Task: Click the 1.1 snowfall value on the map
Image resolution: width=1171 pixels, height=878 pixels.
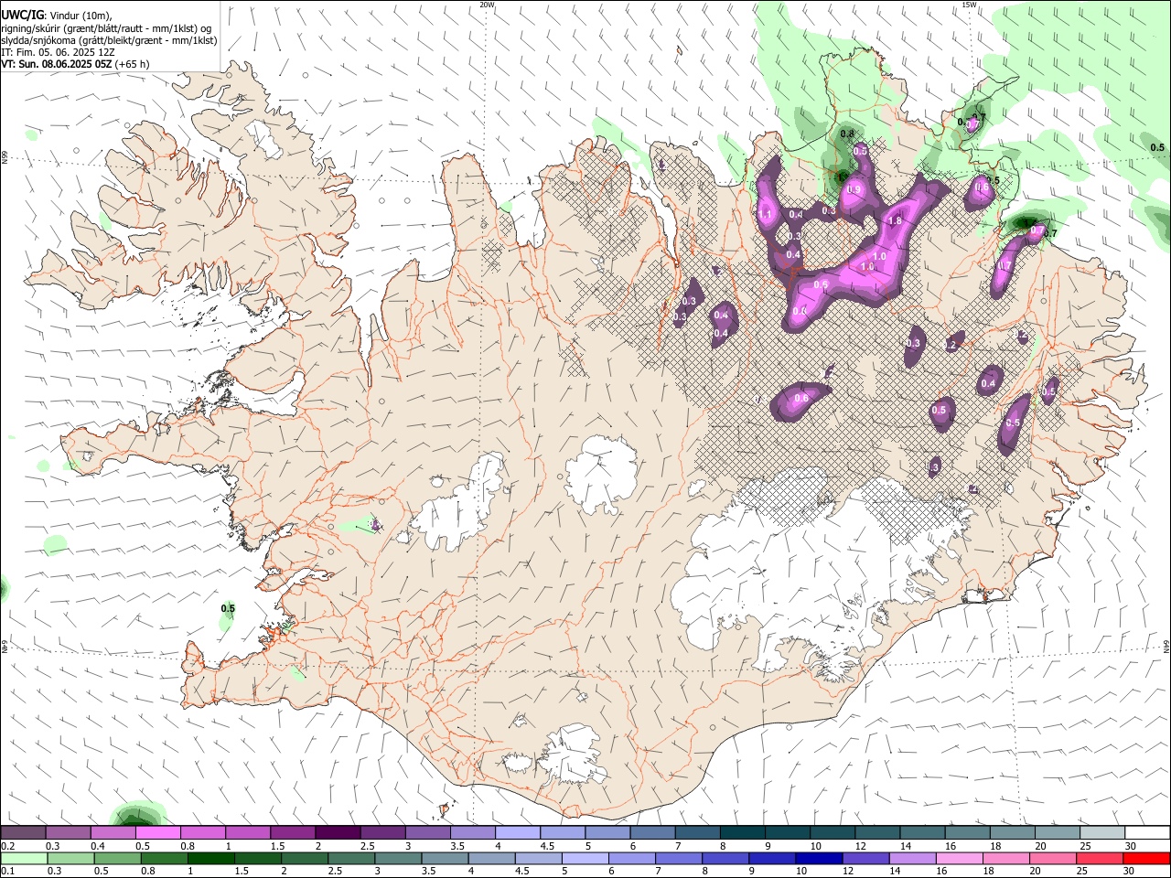Action: (765, 214)
